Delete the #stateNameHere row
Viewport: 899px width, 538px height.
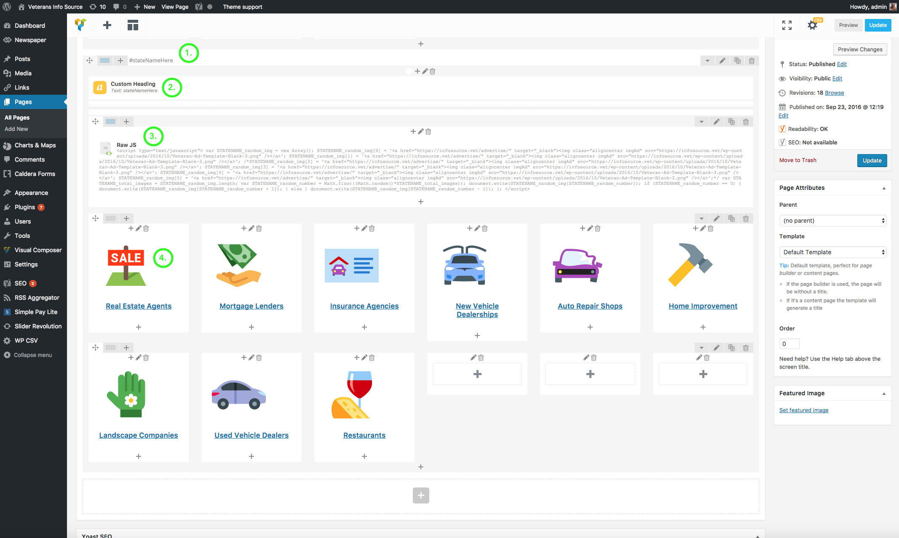coord(752,61)
